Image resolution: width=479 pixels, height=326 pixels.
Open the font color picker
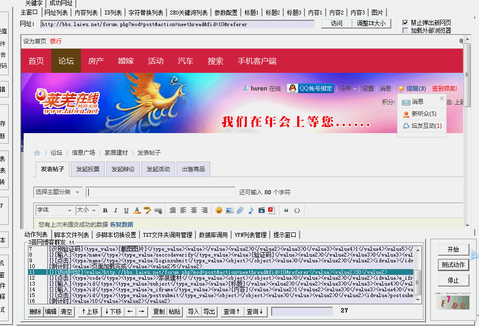pos(137,210)
